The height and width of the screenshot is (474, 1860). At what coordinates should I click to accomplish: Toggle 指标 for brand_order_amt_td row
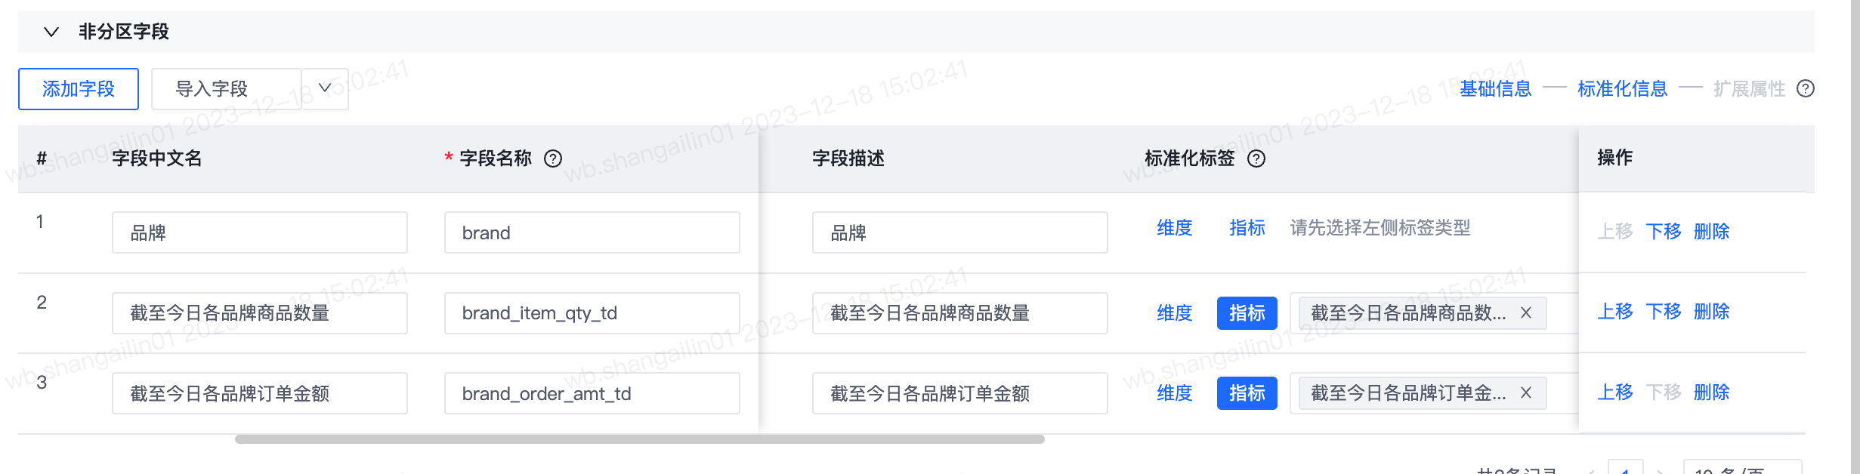coord(1247,393)
